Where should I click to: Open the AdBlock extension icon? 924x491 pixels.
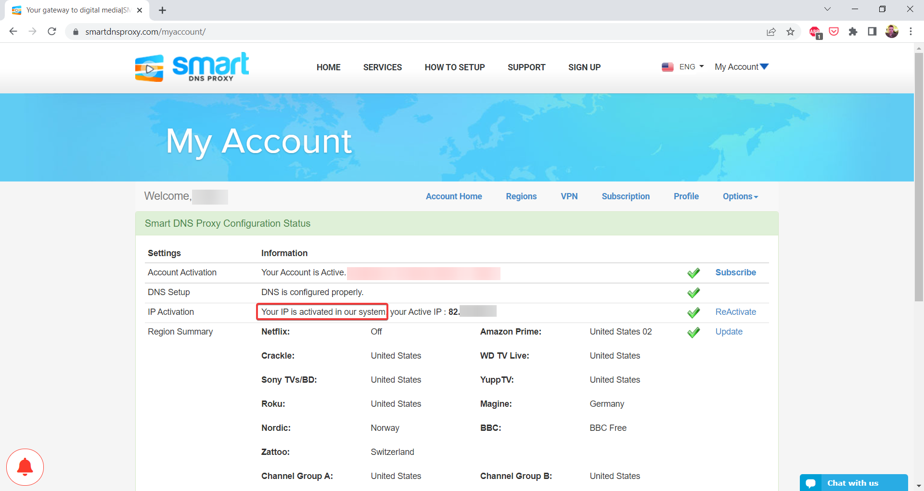[815, 32]
